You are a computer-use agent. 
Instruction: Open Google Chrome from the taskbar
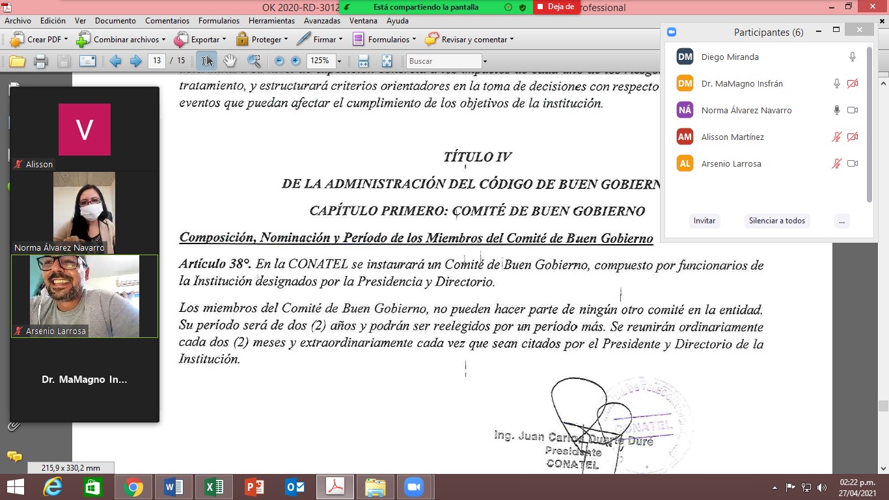pyautogui.click(x=133, y=487)
